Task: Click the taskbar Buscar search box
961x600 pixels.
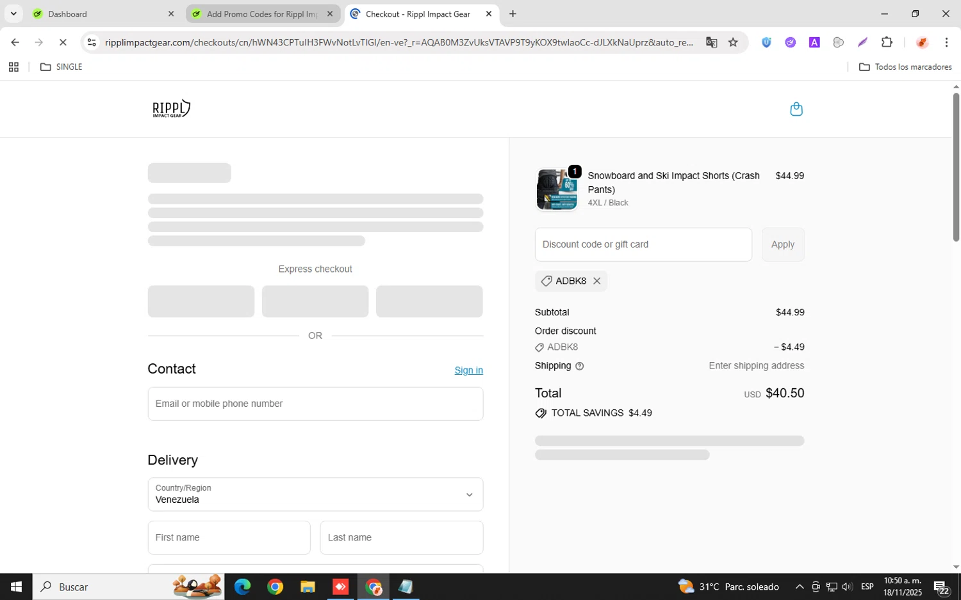Action: [128, 587]
